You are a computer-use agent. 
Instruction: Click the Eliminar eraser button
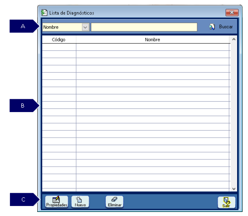pyautogui.click(x=114, y=201)
